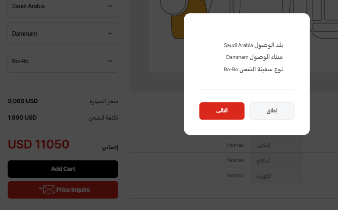Click the إغلاق button in the dialog
This screenshot has width=338, height=210.
pos(272,111)
